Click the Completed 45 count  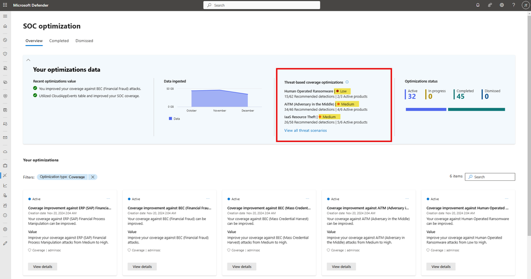coord(460,97)
